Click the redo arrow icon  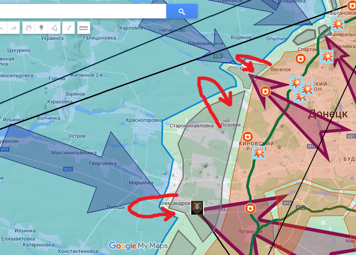[x=14, y=28]
